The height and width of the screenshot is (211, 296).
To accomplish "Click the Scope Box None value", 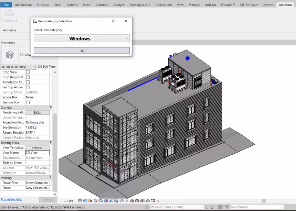I will 38,97.
